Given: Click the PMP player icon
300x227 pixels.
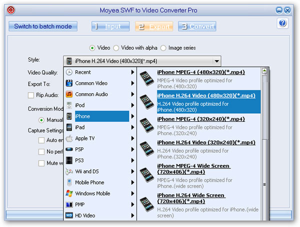Looking at the screenshot, I should coord(69,204).
